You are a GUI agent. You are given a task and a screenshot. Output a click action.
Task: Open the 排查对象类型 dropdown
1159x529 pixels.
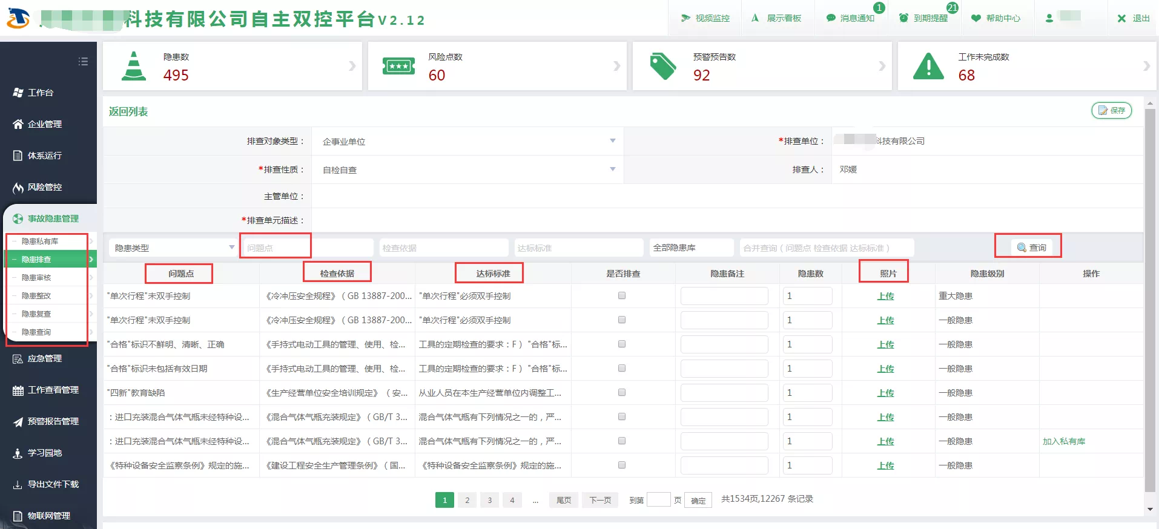pos(467,141)
